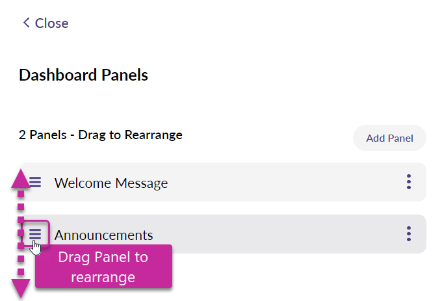Click the Welcome Message drag handle icon
The image size is (442, 301).
(x=36, y=182)
